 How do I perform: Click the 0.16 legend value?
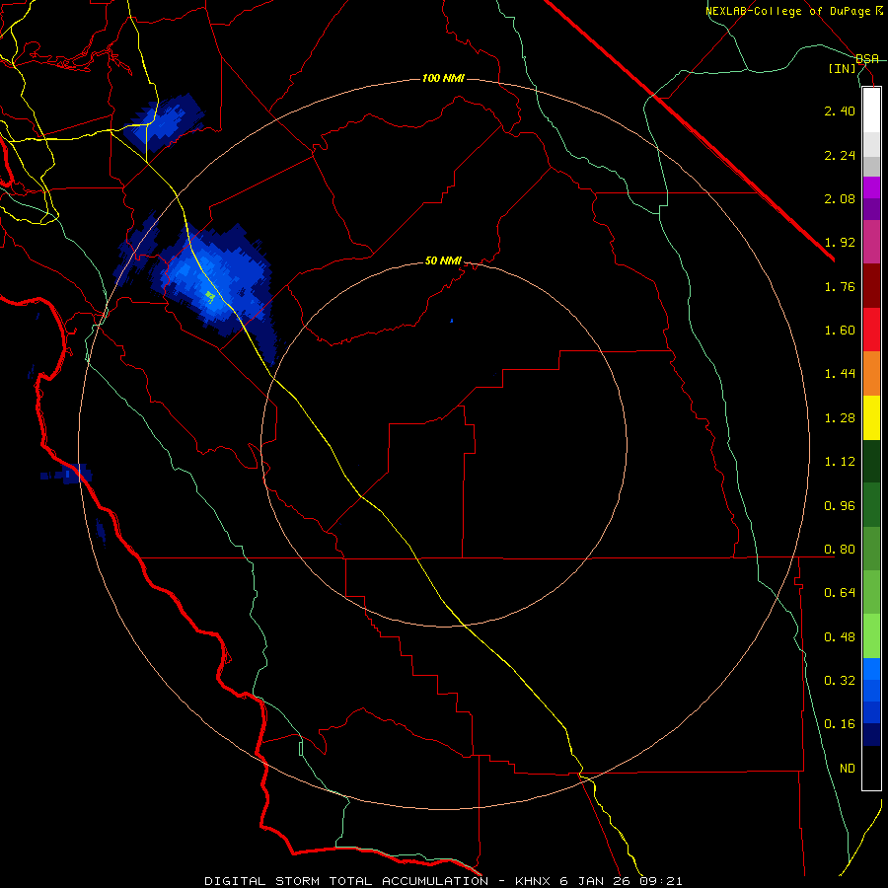click(840, 724)
